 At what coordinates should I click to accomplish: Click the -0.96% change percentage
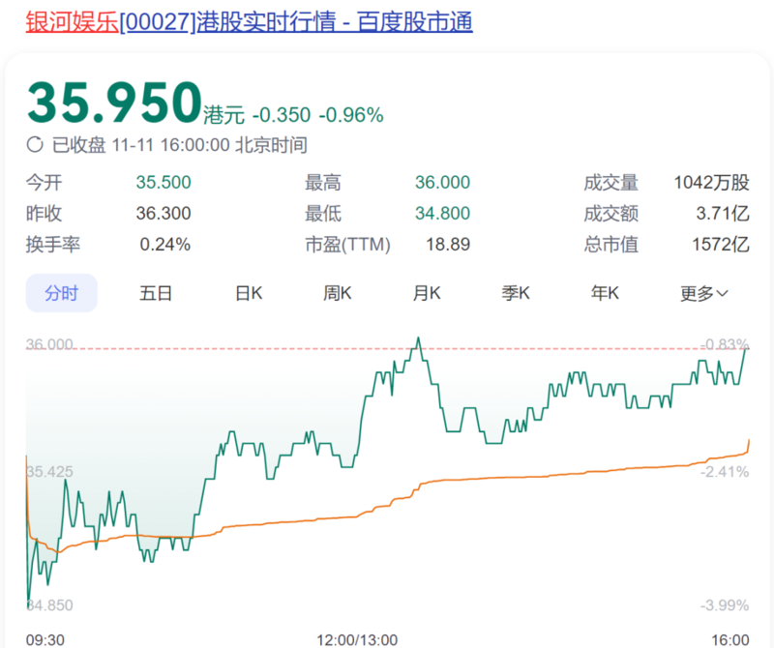point(353,115)
